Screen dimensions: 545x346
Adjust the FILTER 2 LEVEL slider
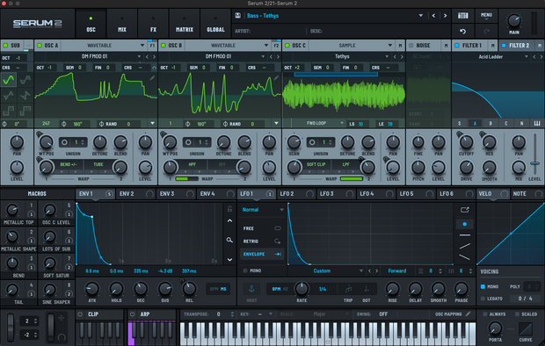coord(534,163)
